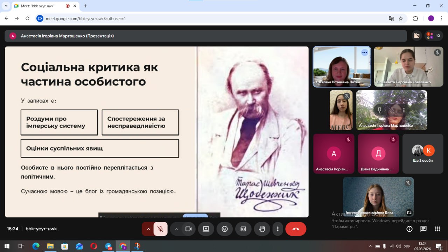
Task: Open the browser extensions puzzle icon
Action: point(416,19)
